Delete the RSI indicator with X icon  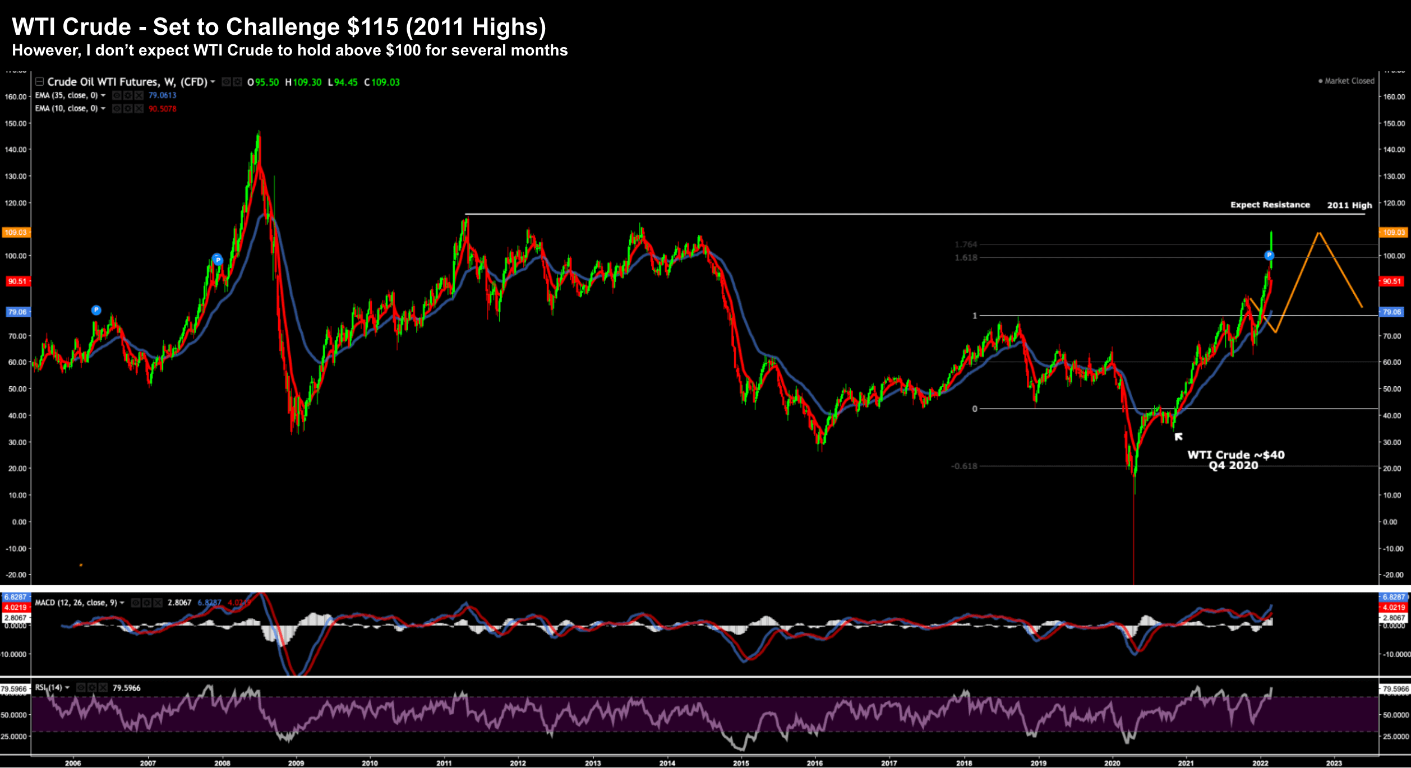[x=103, y=687]
